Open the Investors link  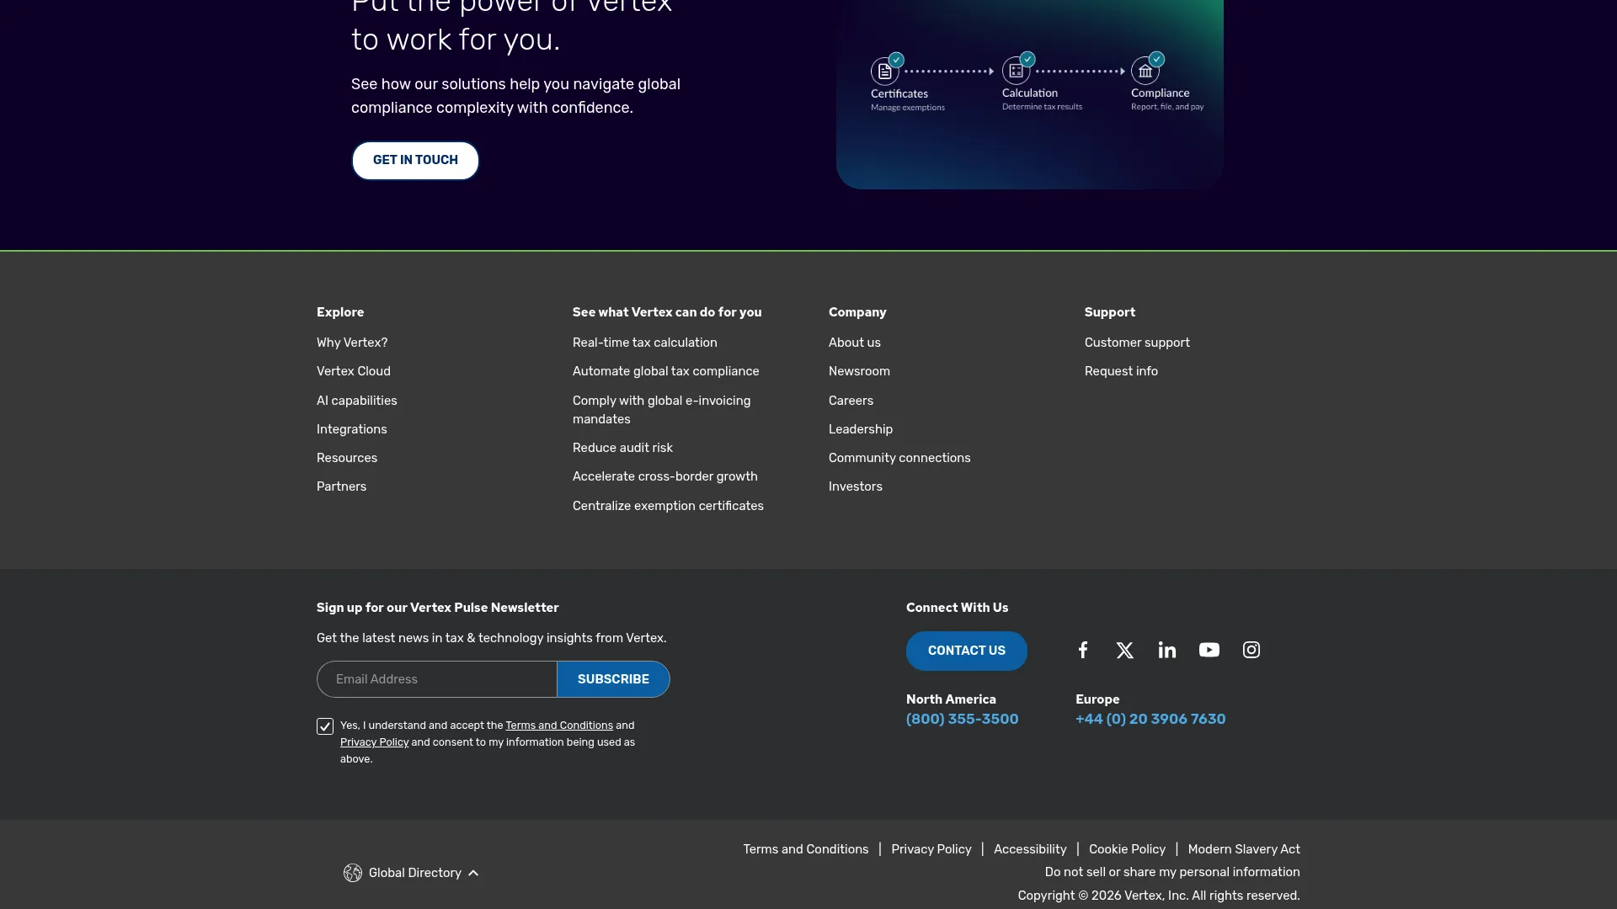tap(856, 486)
